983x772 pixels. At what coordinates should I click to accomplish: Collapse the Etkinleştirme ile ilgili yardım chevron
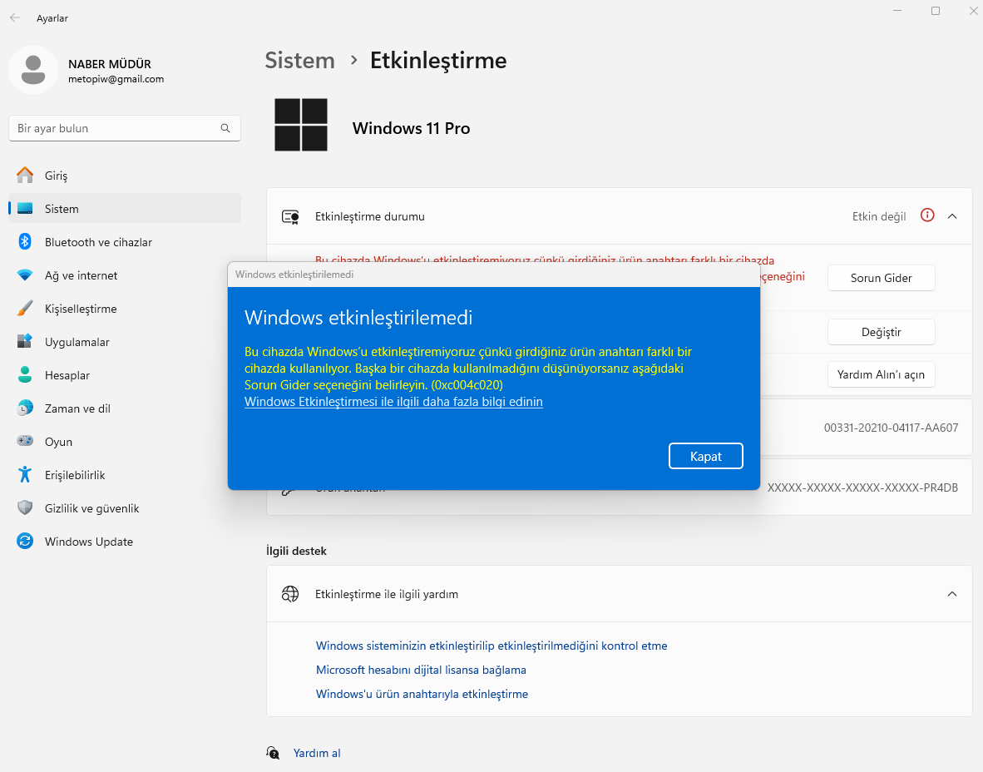951,594
